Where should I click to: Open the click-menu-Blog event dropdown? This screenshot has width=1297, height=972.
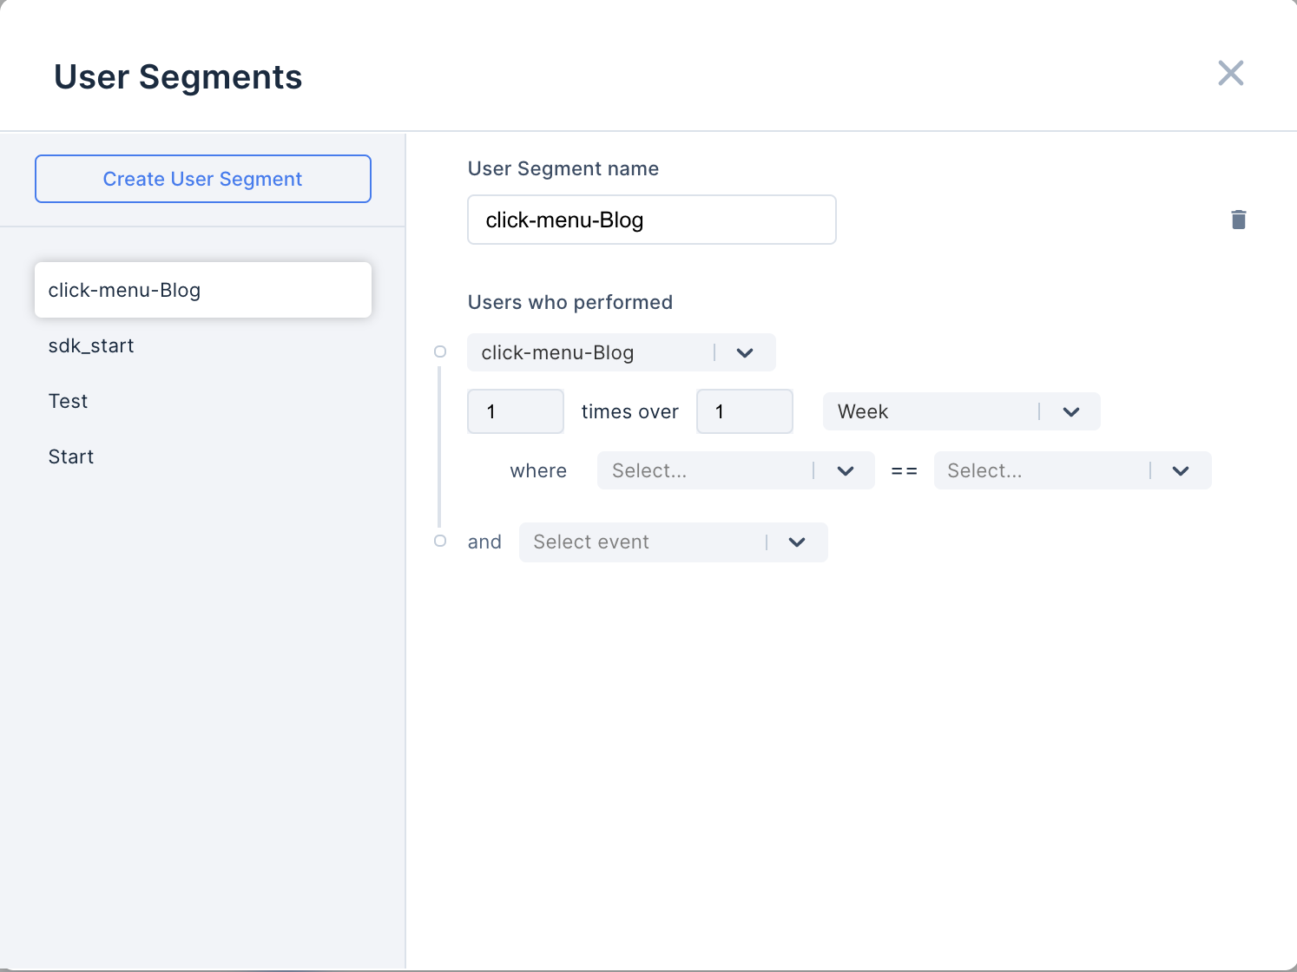pyautogui.click(x=622, y=352)
